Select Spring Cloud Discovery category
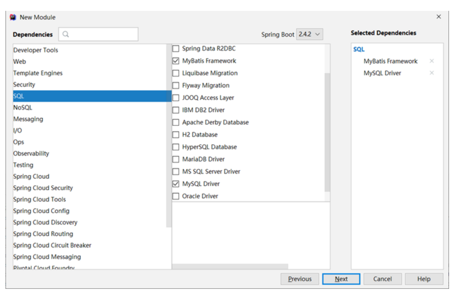 pyautogui.click(x=90, y=222)
